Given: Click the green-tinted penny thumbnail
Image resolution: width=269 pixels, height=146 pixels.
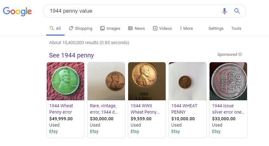Looking at the screenshot, I should click(x=66, y=81).
